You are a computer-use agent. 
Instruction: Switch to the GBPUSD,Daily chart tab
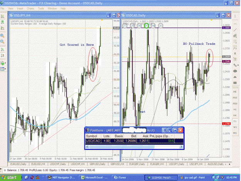(98, 164)
